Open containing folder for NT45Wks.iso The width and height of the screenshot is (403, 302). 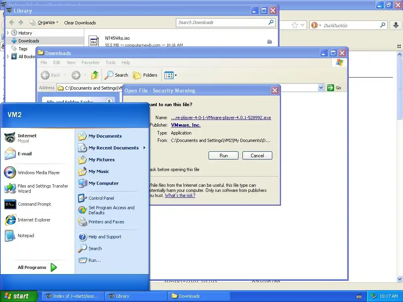pos(270,42)
